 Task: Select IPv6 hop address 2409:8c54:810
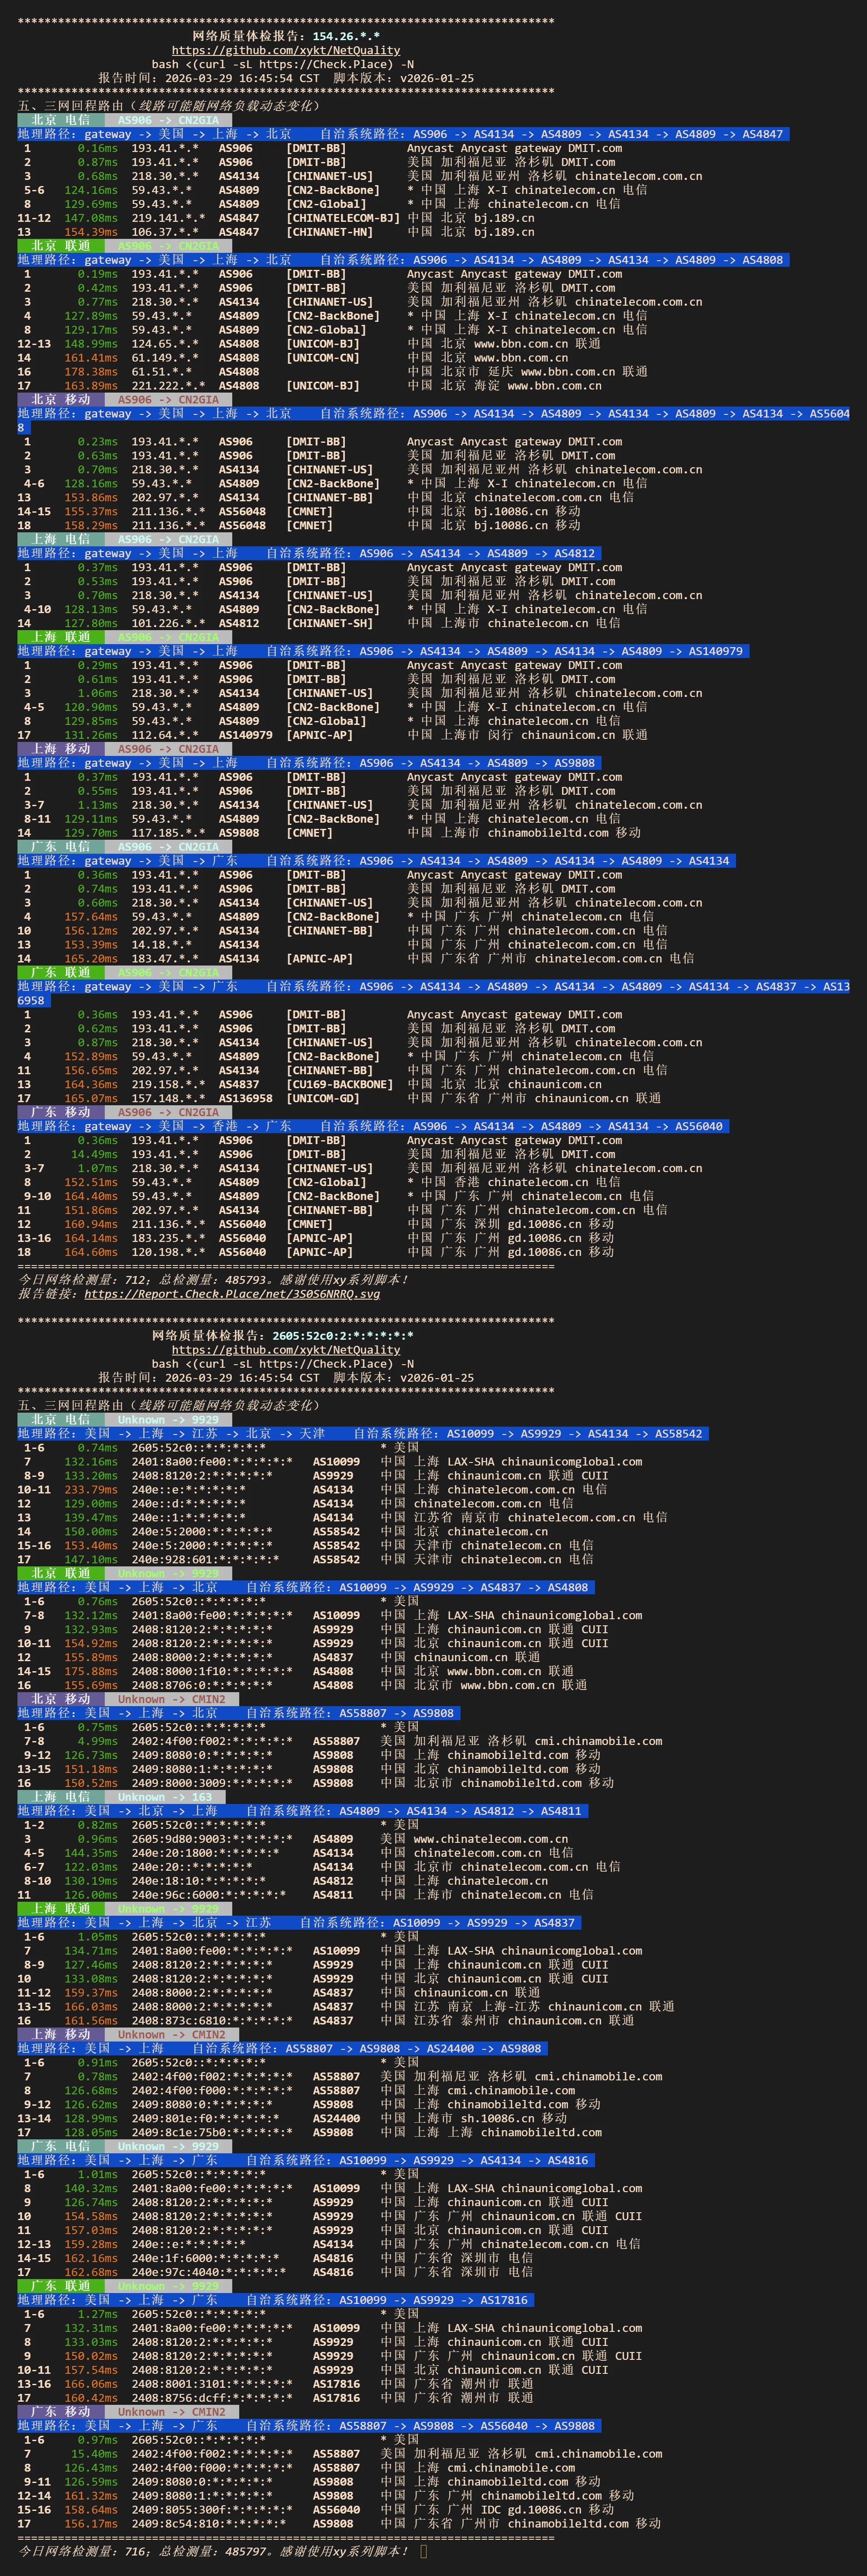click(209, 2524)
